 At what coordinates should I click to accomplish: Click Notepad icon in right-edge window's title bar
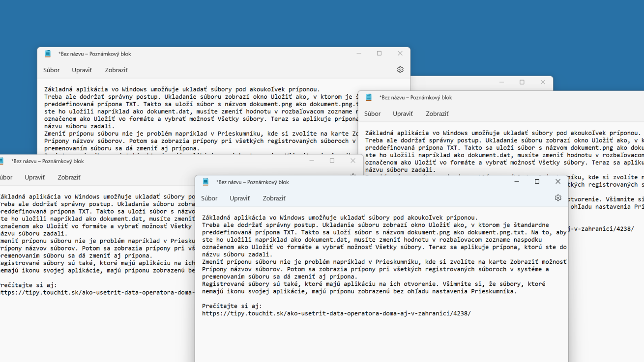369,97
